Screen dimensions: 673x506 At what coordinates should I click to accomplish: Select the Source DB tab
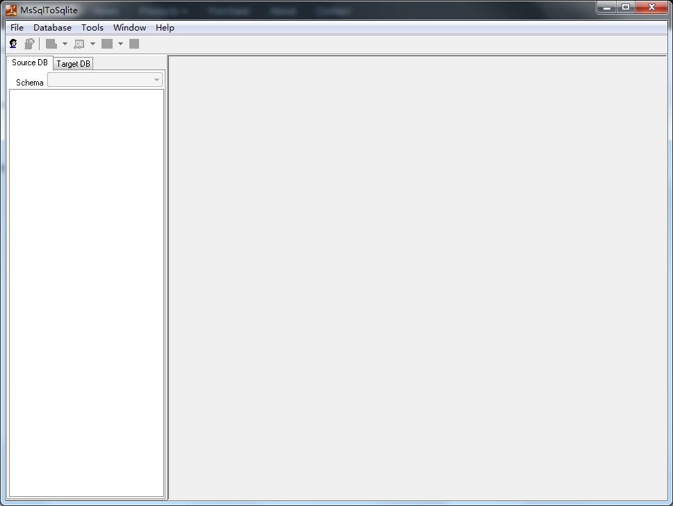30,63
